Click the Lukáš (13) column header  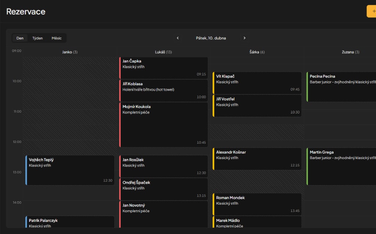click(x=163, y=52)
